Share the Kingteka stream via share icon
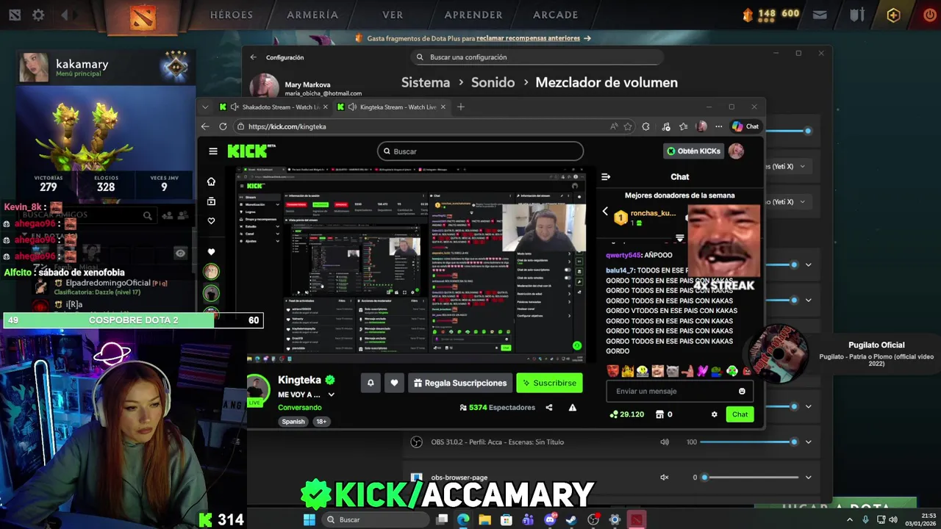Screen dimensions: 941x529 (x=549, y=408)
